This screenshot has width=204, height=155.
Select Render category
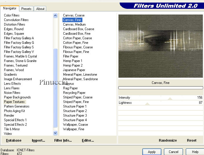coord(9,115)
